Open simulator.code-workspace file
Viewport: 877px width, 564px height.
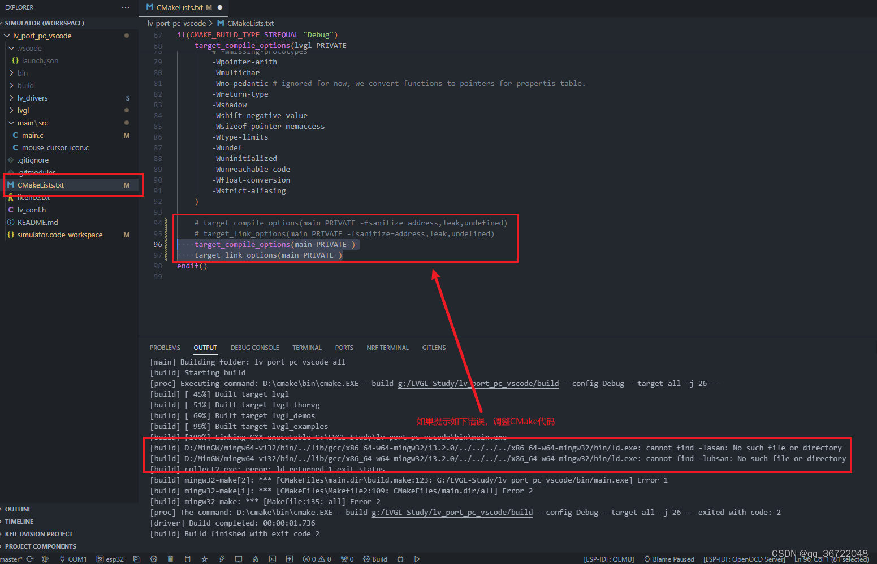coord(60,235)
